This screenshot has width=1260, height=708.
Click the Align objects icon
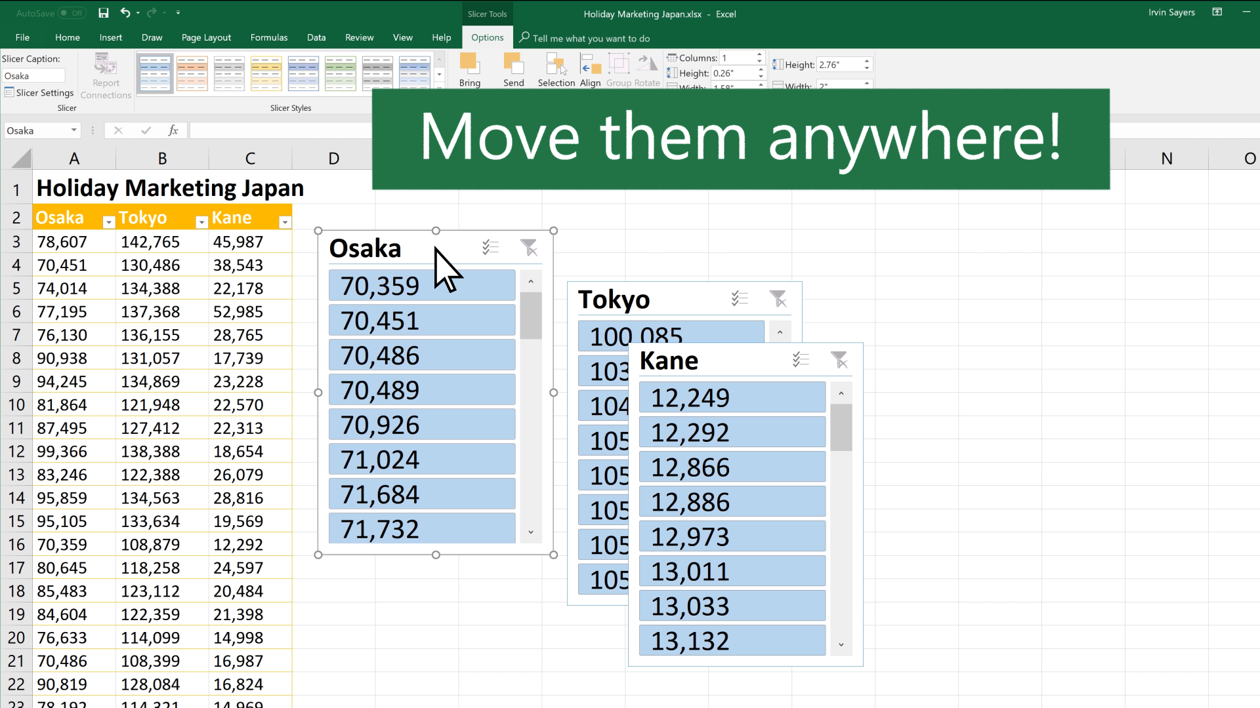point(590,64)
